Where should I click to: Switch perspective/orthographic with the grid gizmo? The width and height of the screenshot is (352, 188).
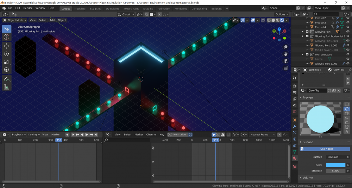[285, 68]
